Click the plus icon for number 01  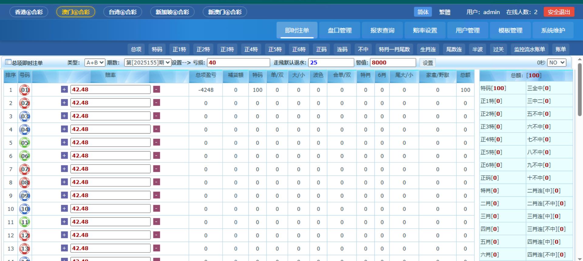click(64, 90)
